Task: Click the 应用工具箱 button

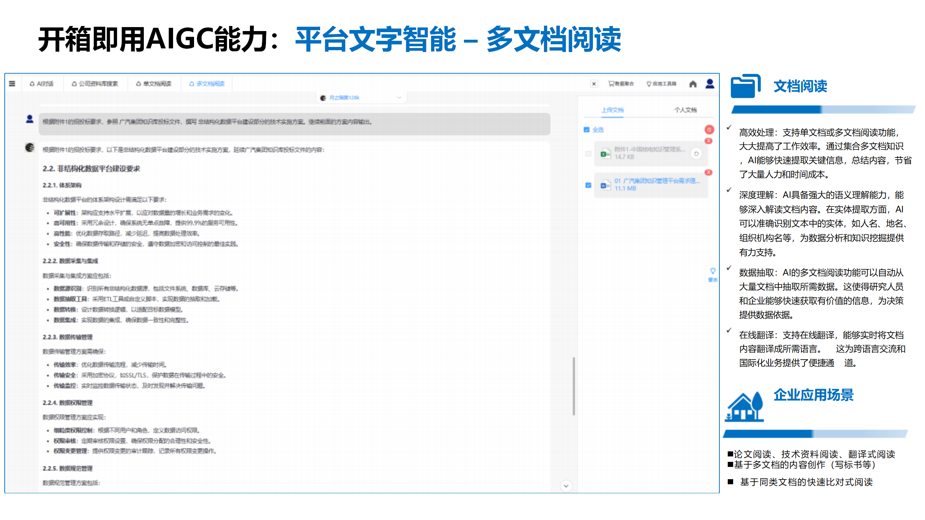Action: pyautogui.click(x=661, y=84)
